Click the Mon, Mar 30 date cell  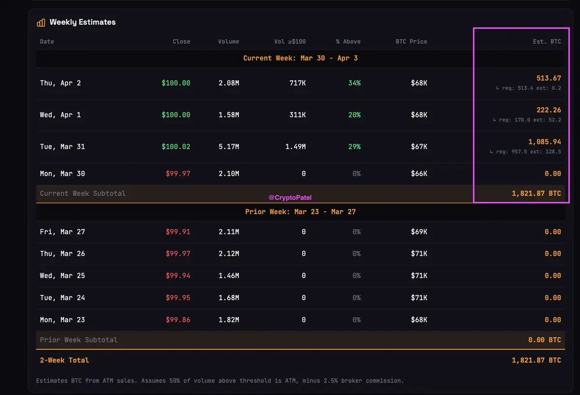tap(62, 174)
